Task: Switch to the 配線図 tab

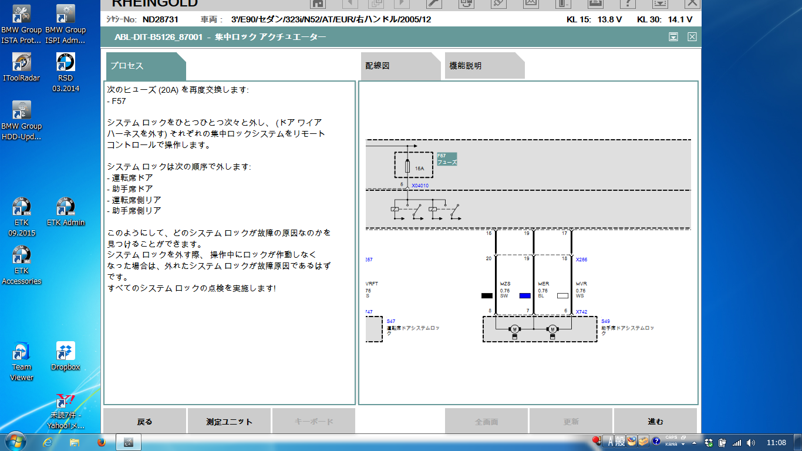Action: click(400, 66)
